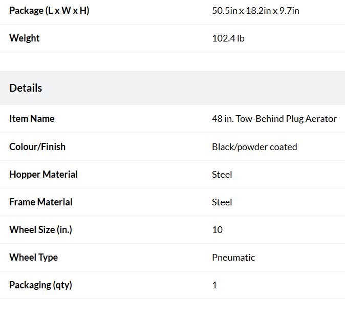Select the Hopper Material label
The height and width of the screenshot is (317, 345).
click(x=44, y=174)
